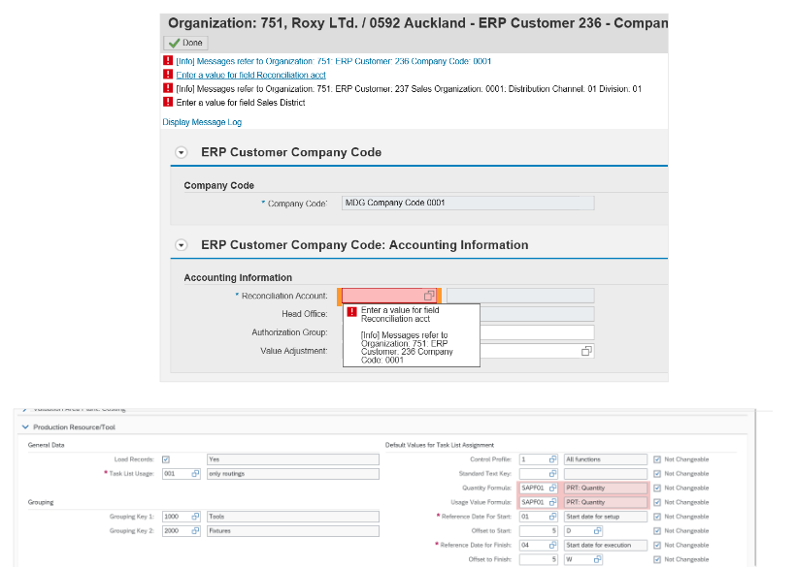Click the red error icon in tooltip
Image resolution: width=796 pixels, height=567 pixels.
click(x=351, y=312)
